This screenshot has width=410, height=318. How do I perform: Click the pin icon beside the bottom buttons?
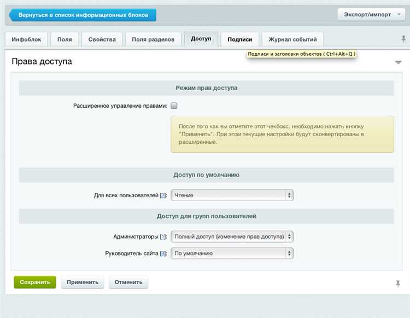tap(398, 284)
